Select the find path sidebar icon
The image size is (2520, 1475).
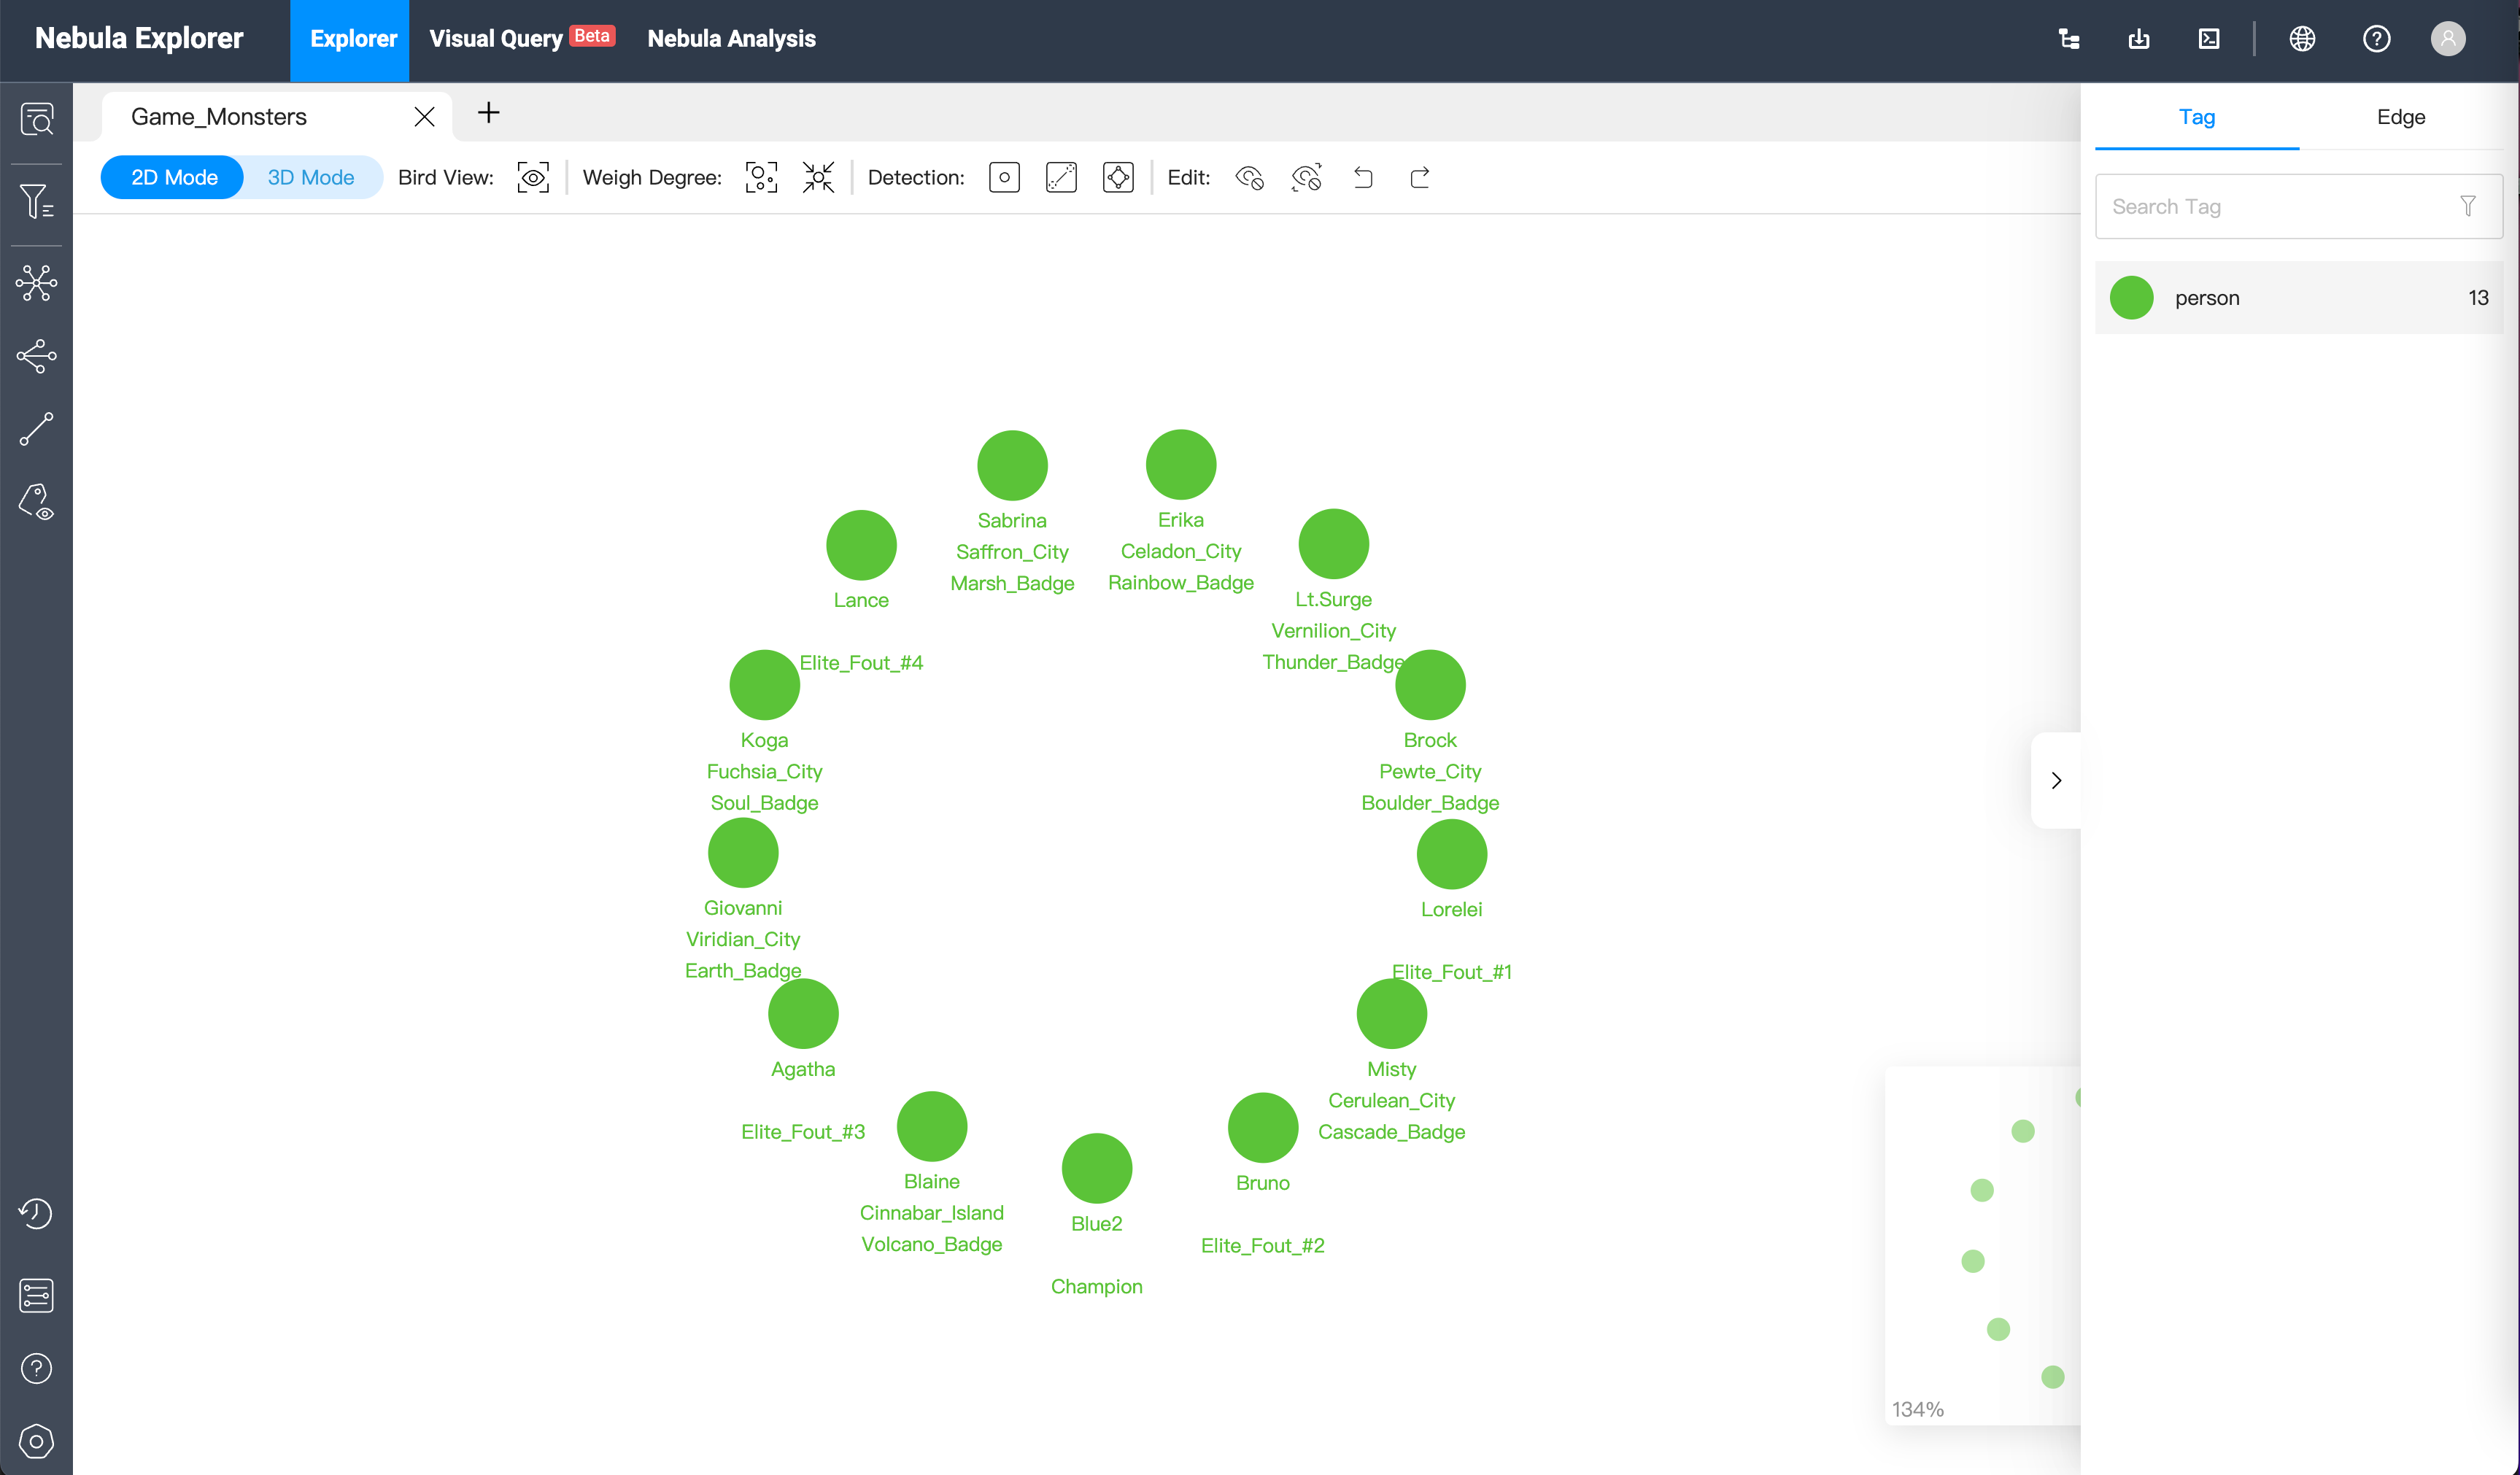pyautogui.click(x=37, y=429)
